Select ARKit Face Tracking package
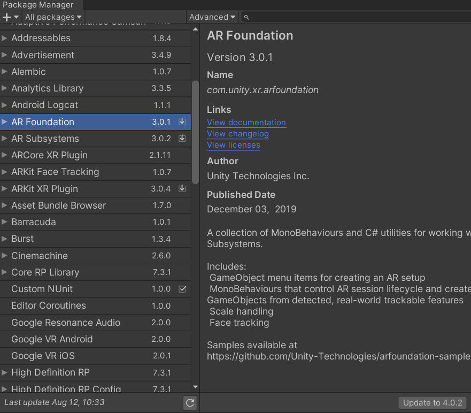The width and height of the screenshot is (471, 413). (x=55, y=172)
